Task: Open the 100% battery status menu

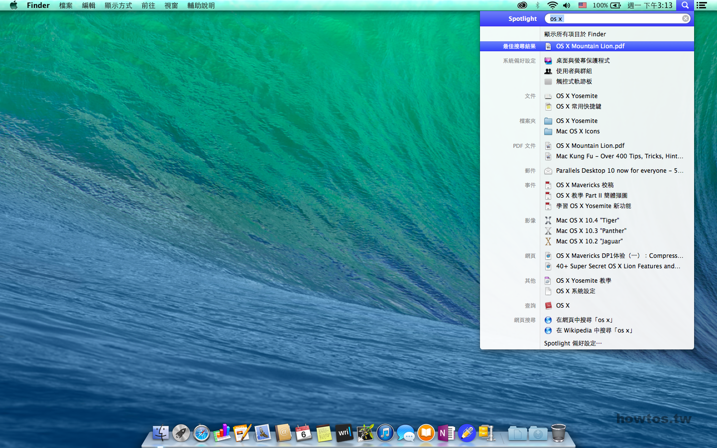Action: (606, 5)
